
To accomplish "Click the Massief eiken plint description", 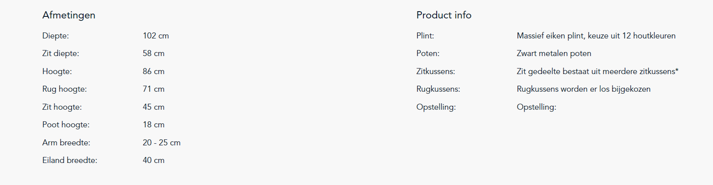I will coord(596,36).
